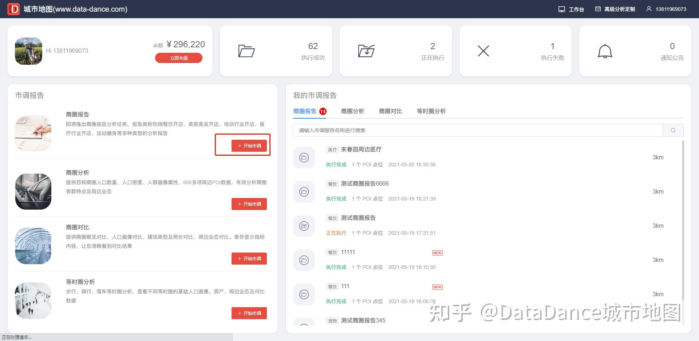Click the 立即充值 recharge button
Image resolution: width=699 pixels, height=341 pixels.
pyautogui.click(x=179, y=58)
